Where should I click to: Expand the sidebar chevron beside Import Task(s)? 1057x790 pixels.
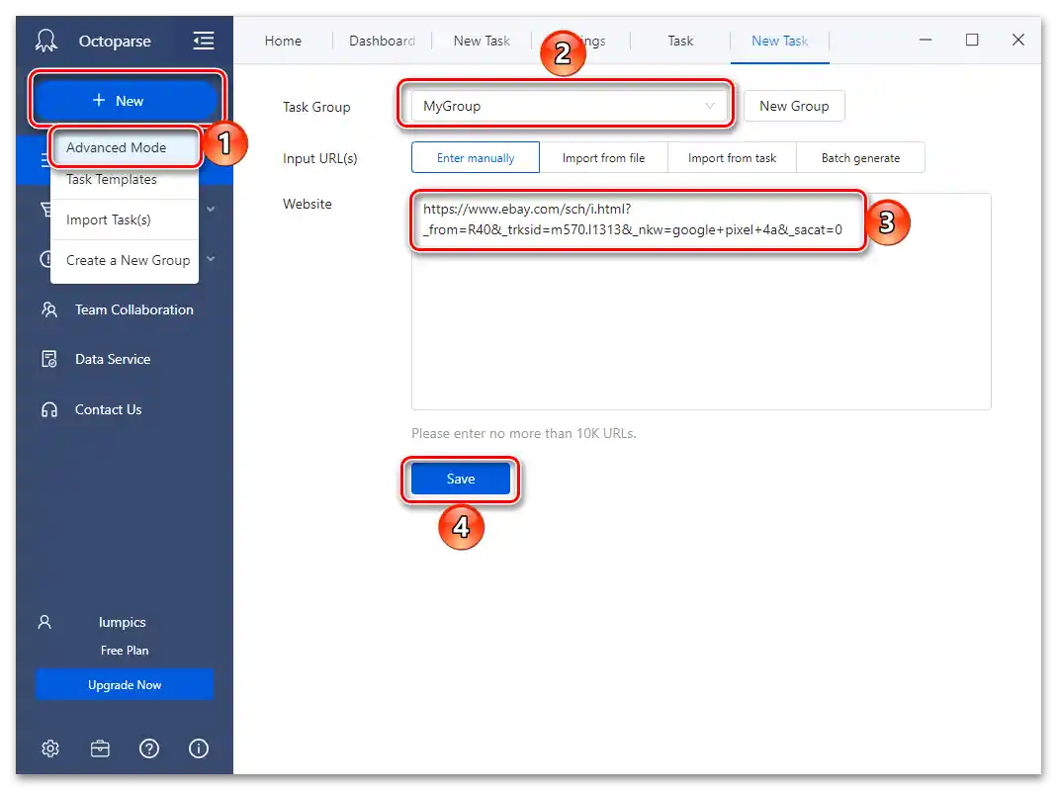pos(211,209)
